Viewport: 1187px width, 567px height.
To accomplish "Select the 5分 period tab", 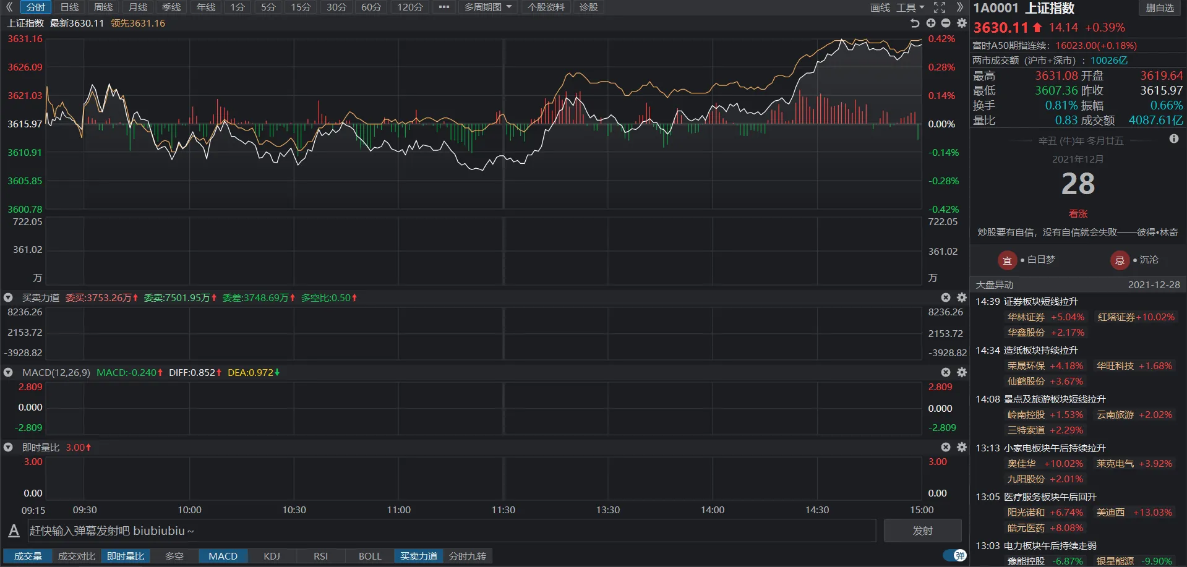I will point(268,7).
